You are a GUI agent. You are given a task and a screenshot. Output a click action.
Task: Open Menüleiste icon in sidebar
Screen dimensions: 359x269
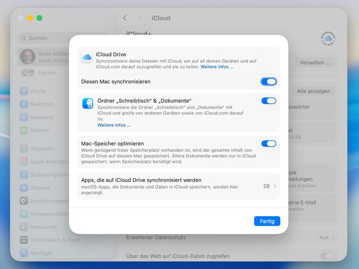coord(24,227)
